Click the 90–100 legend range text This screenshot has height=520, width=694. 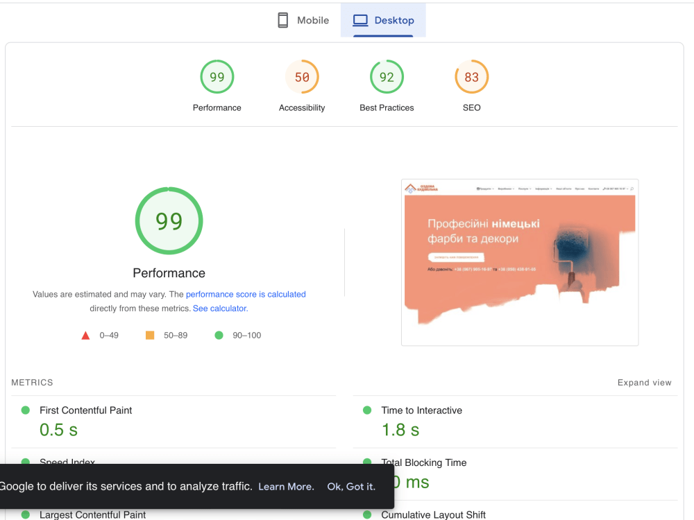point(247,336)
